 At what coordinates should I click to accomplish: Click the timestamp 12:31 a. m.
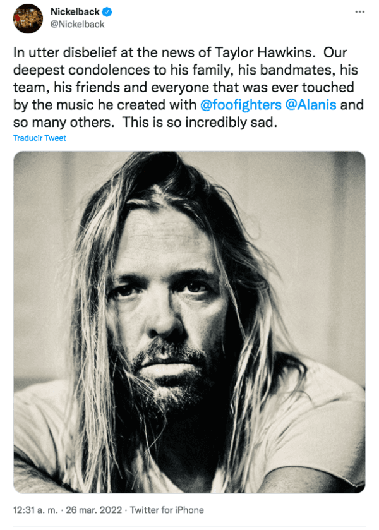(x=33, y=510)
